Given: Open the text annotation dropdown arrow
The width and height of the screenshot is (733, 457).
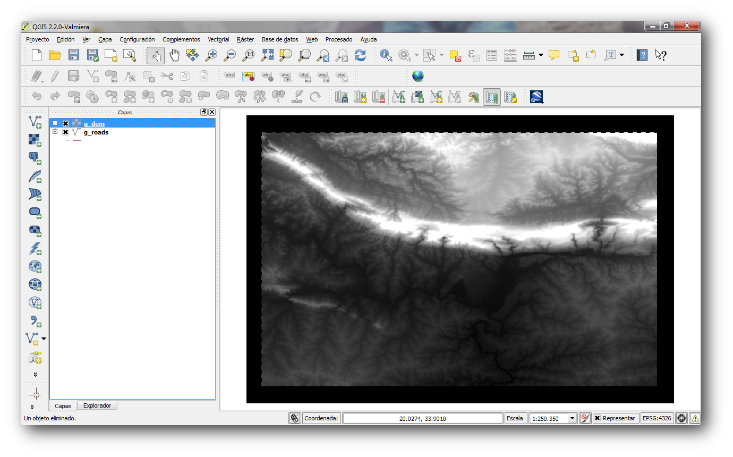Looking at the screenshot, I should (621, 55).
